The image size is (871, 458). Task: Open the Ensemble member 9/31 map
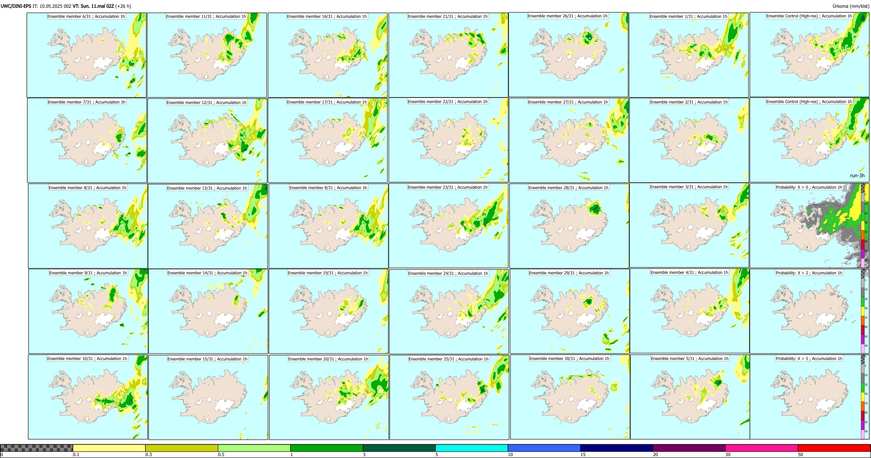(x=88, y=311)
